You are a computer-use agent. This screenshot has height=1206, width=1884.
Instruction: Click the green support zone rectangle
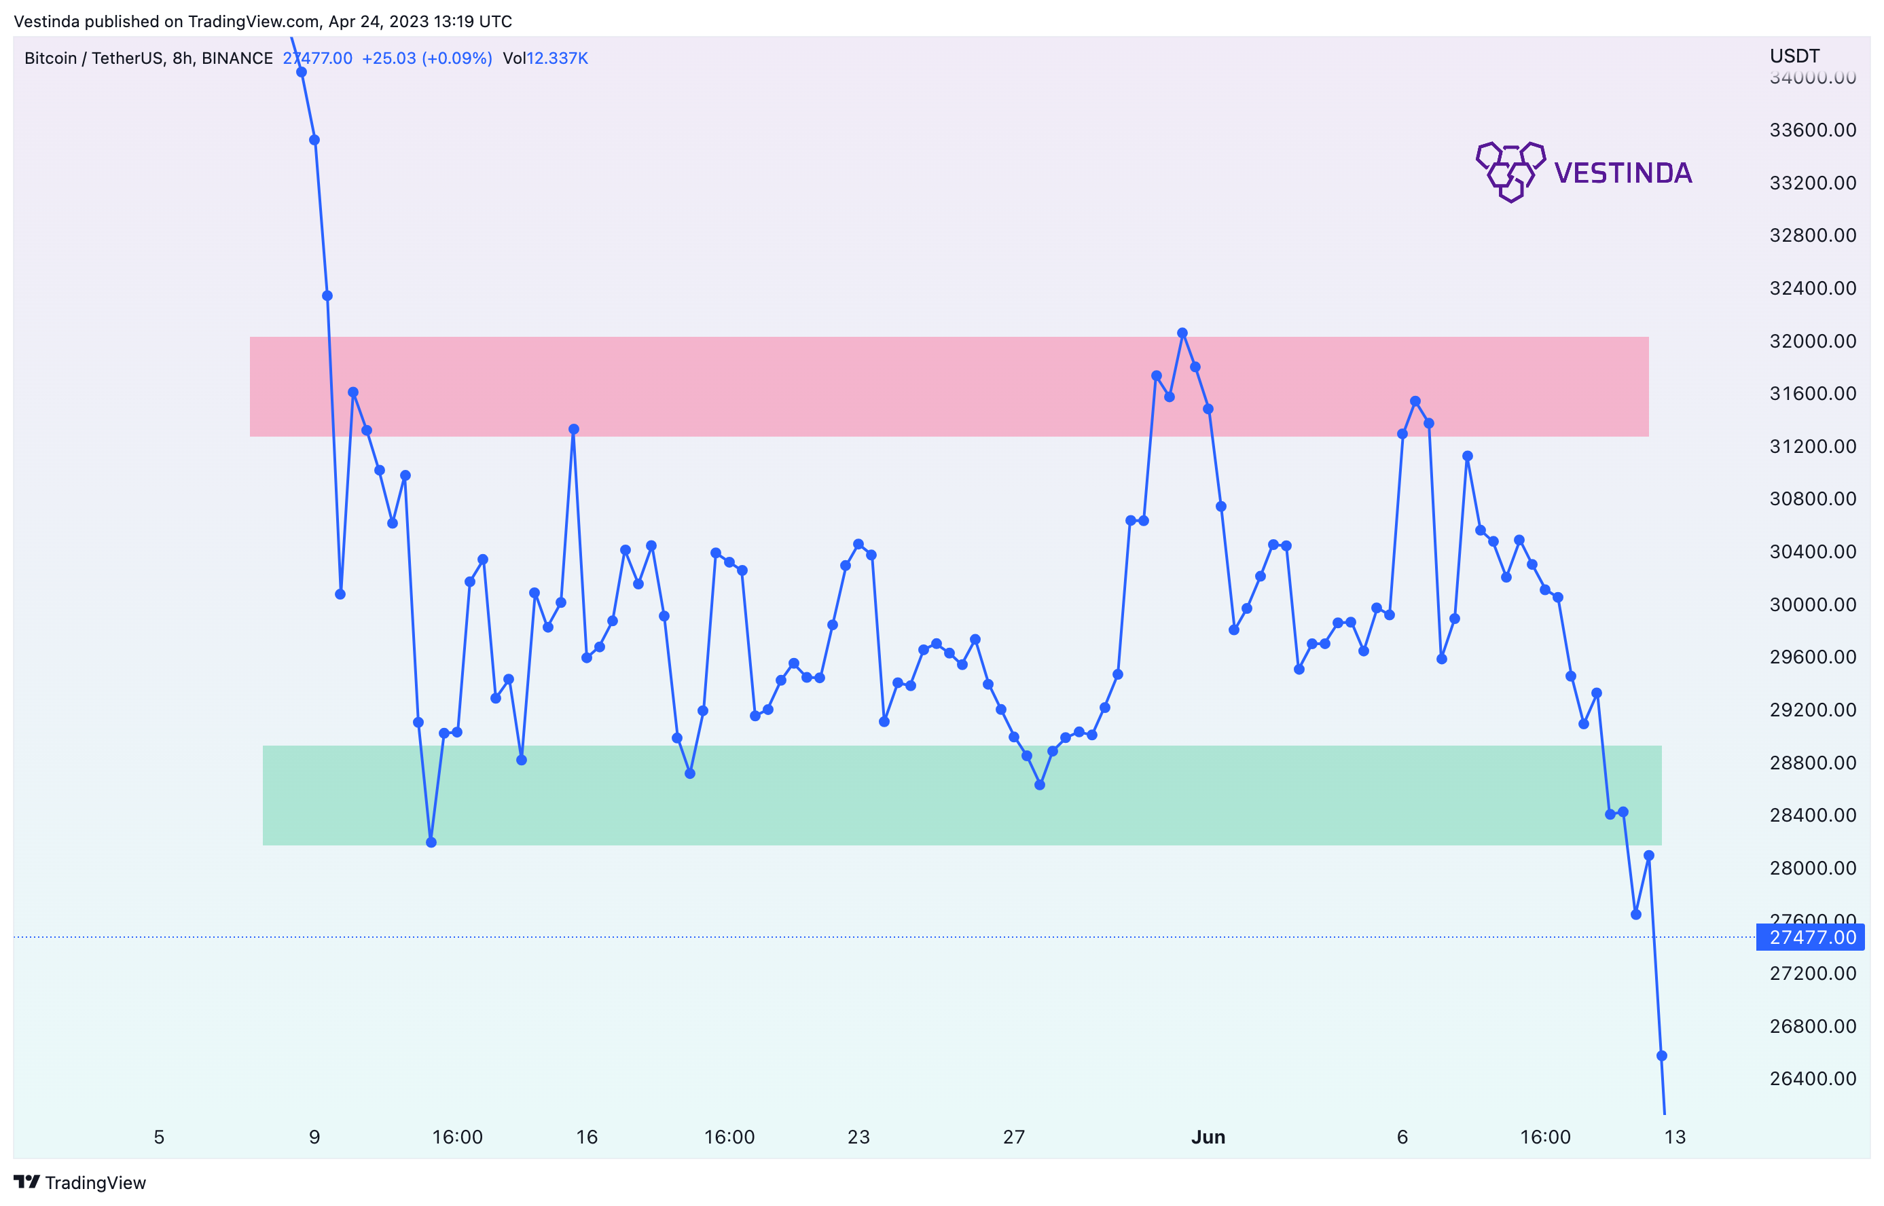[962, 795]
